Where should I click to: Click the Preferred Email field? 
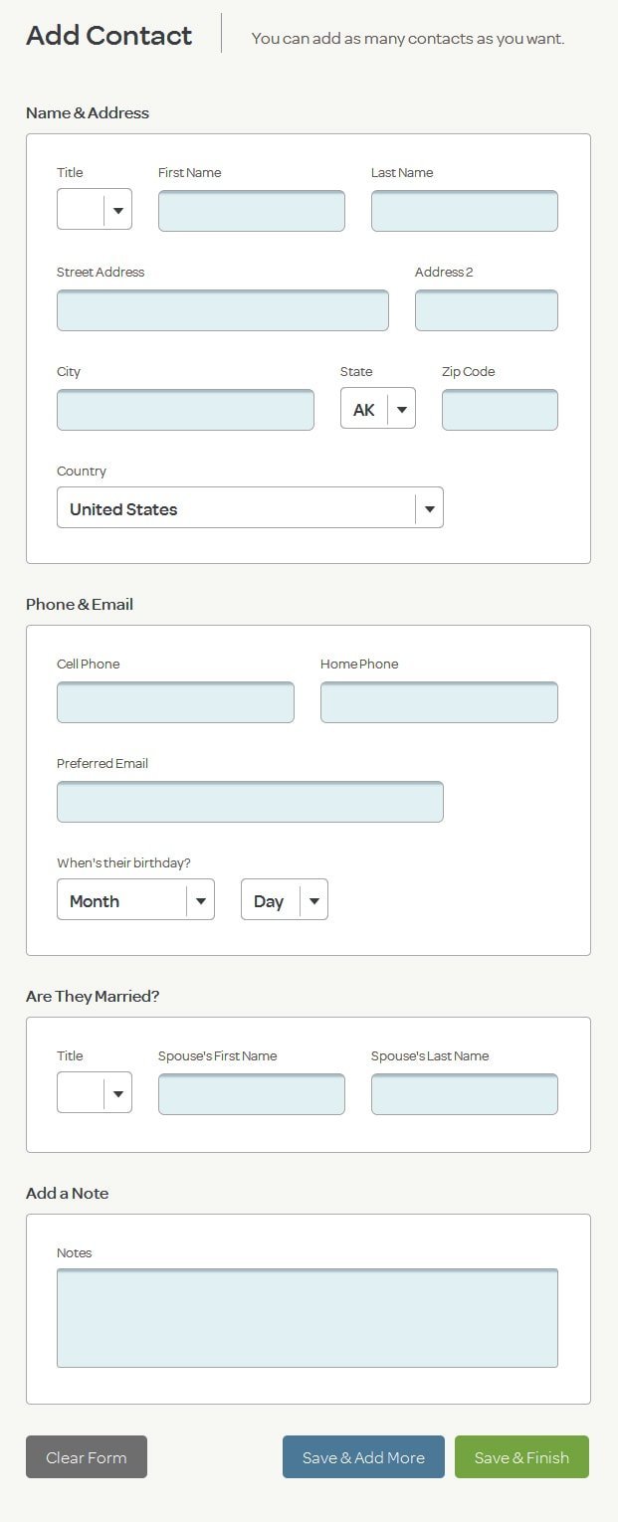(250, 802)
